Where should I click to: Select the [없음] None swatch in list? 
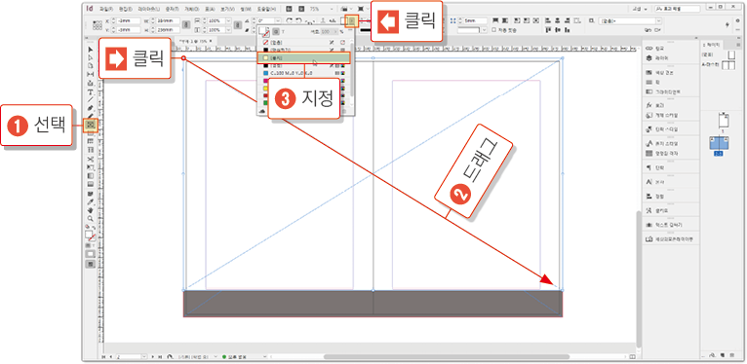pyautogui.click(x=304, y=42)
